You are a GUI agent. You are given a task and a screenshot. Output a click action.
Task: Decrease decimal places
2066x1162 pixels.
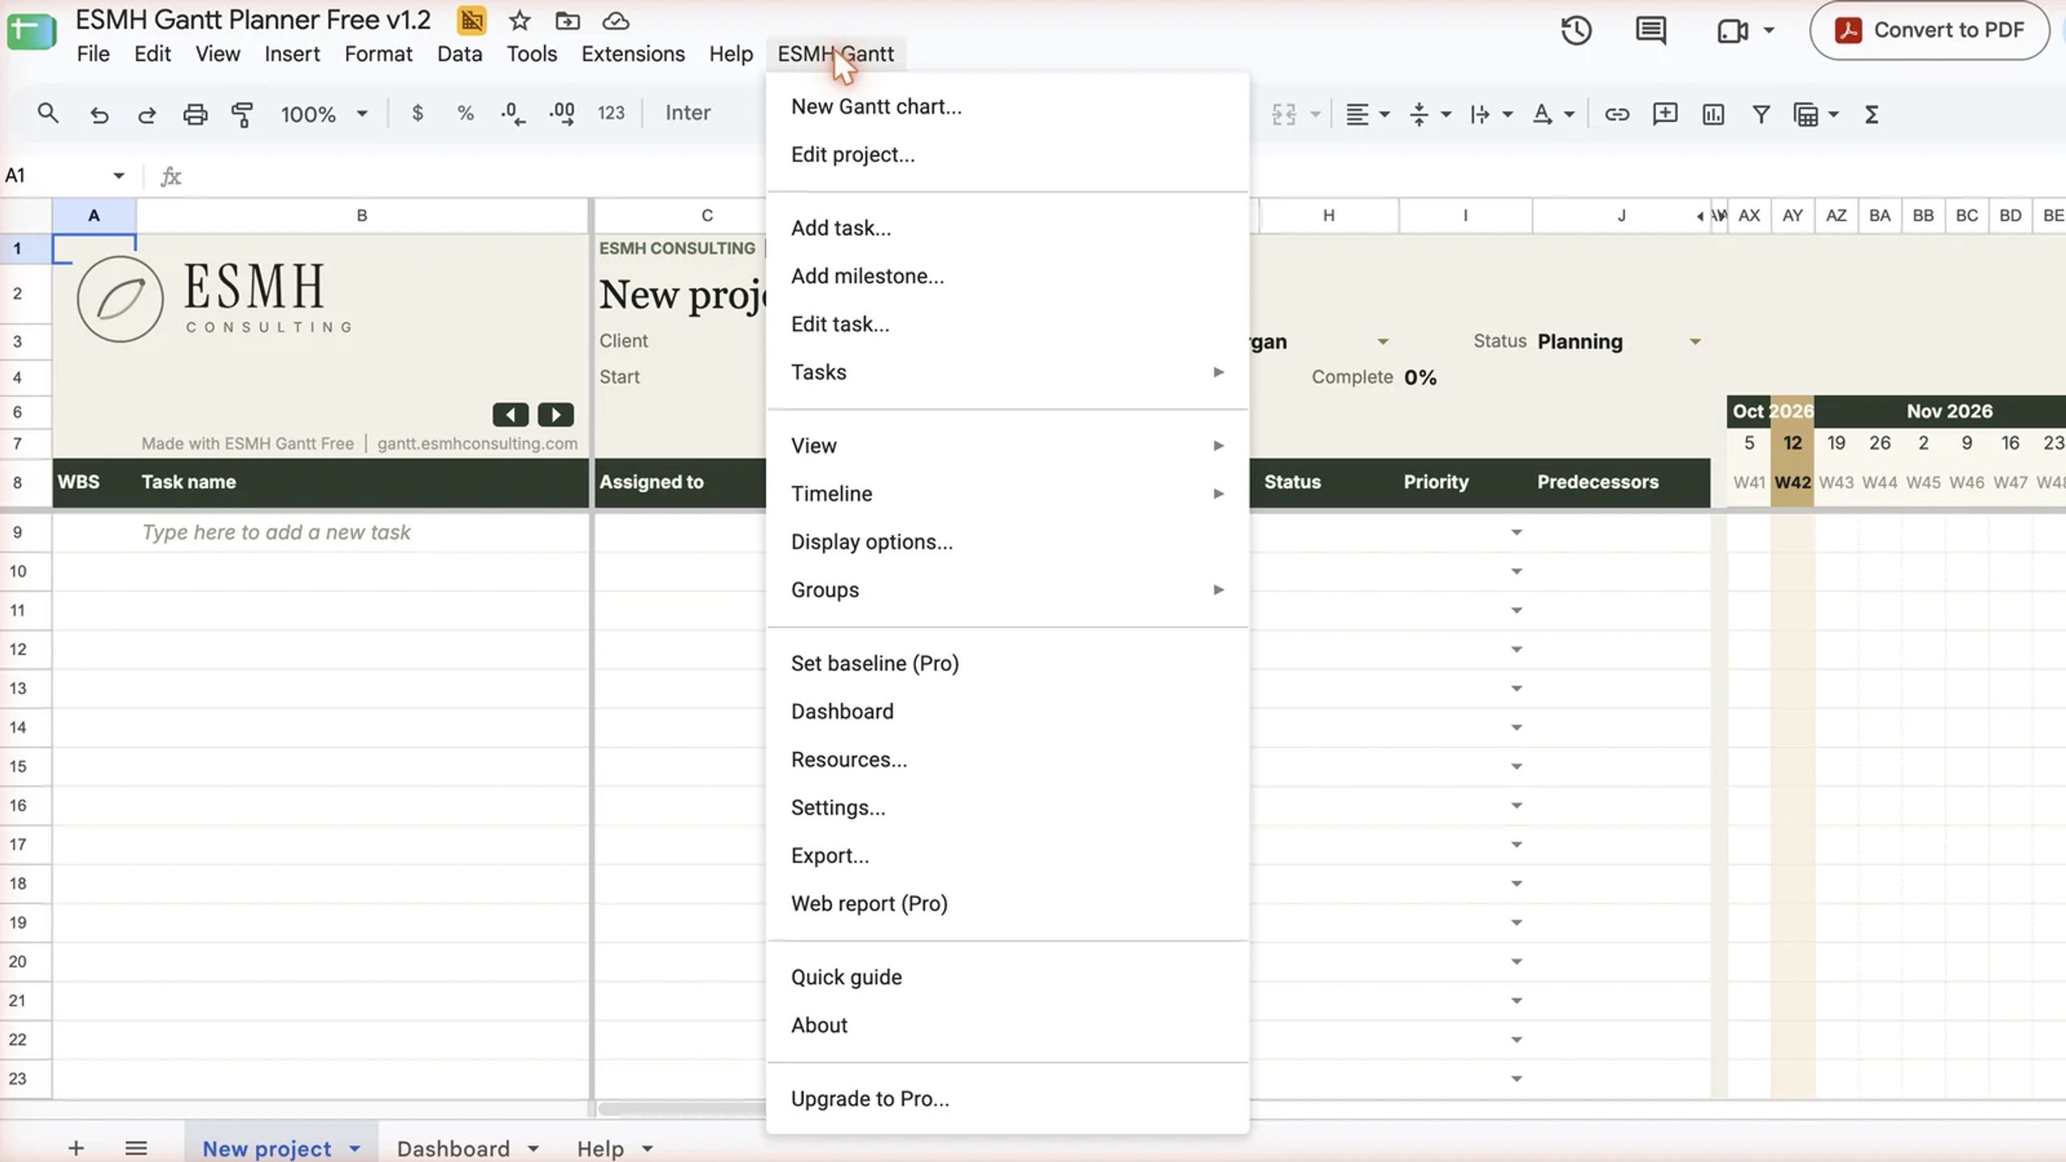(x=512, y=113)
